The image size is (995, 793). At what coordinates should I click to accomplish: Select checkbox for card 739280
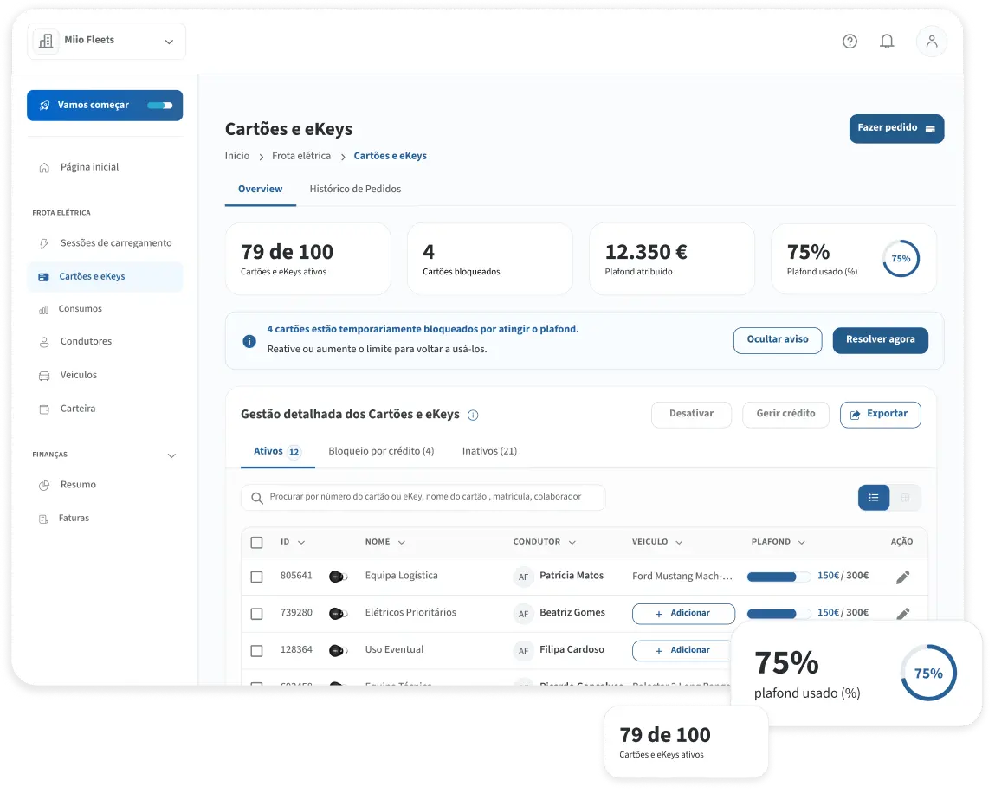pos(256,614)
